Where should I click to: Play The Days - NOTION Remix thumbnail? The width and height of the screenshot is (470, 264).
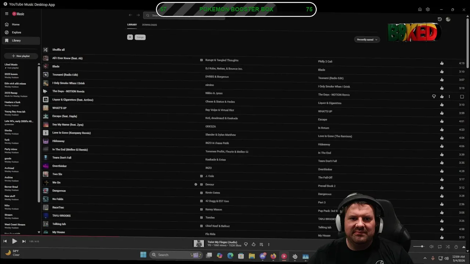coord(46,91)
